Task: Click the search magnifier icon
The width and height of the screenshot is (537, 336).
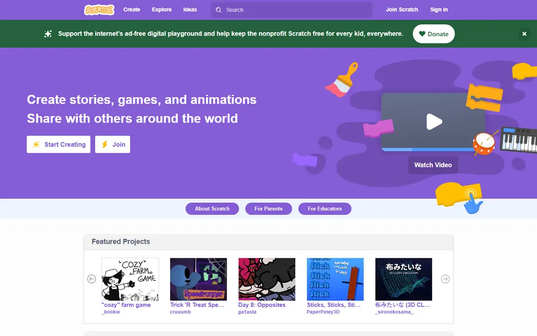Action: click(x=219, y=10)
